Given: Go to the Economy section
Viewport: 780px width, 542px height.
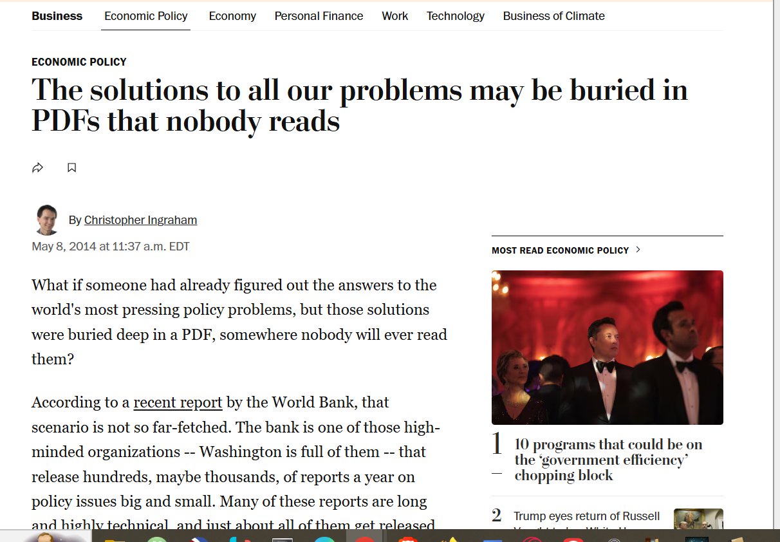Looking at the screenshot, I should click(232, 16).
